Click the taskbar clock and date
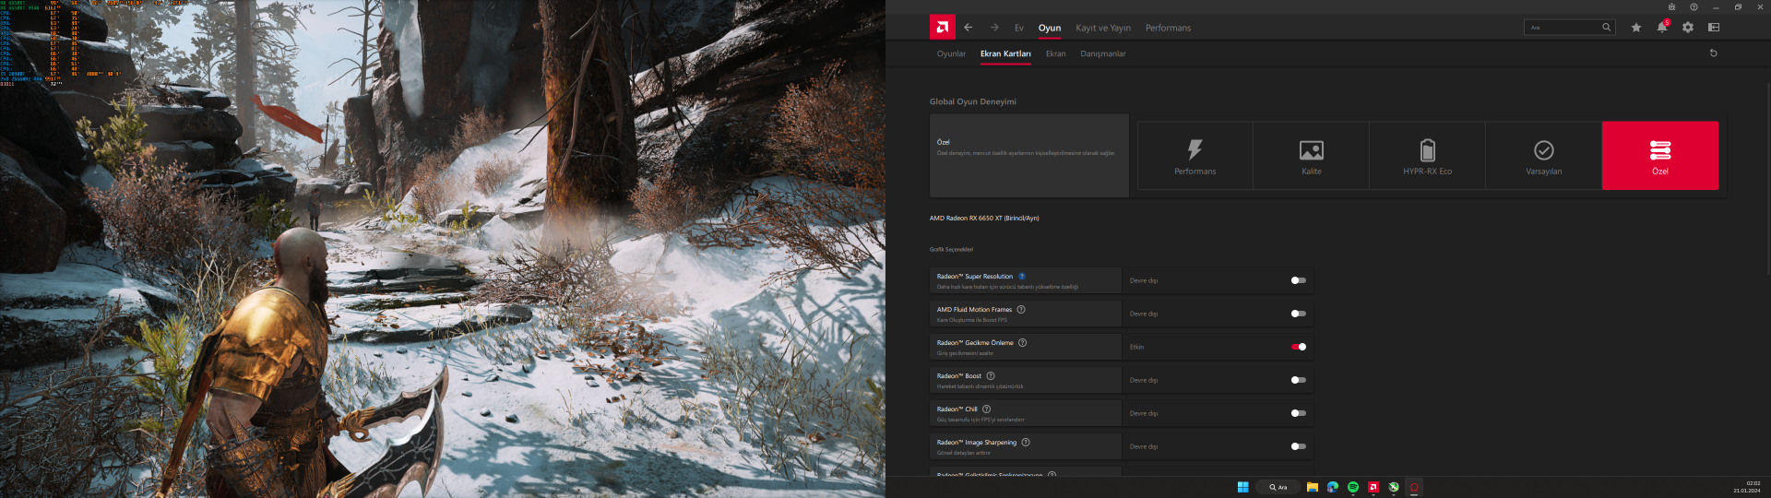This screenshot has width=1771, height=498. [1747, 487]
